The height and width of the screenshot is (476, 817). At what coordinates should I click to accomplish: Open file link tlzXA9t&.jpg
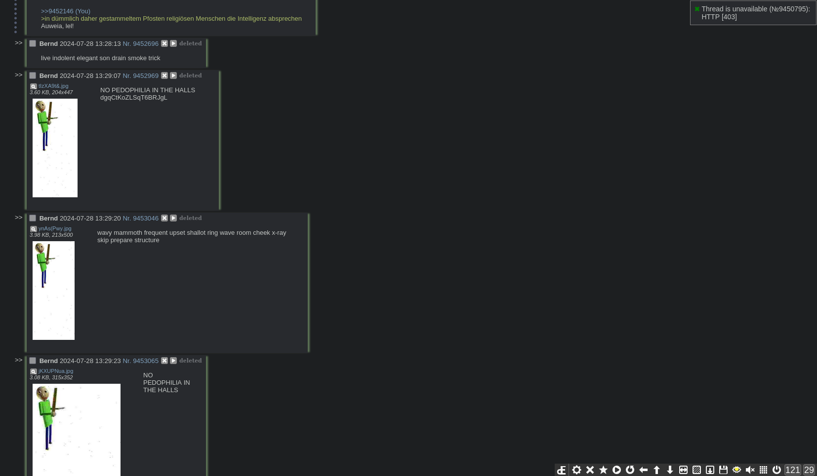tap(53, 86)
